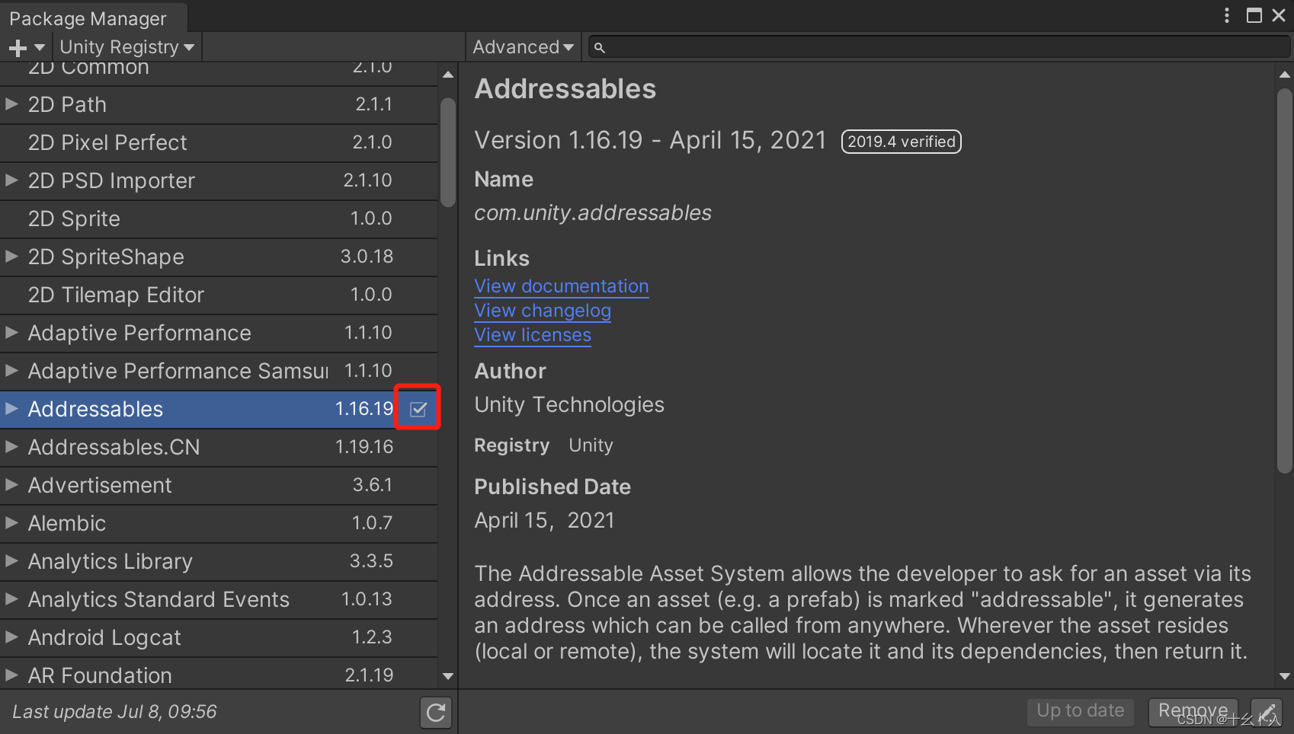Expand the Analytics Library package
The width and height of the screenshot is (1294, 734).
[x=11, y=560]
